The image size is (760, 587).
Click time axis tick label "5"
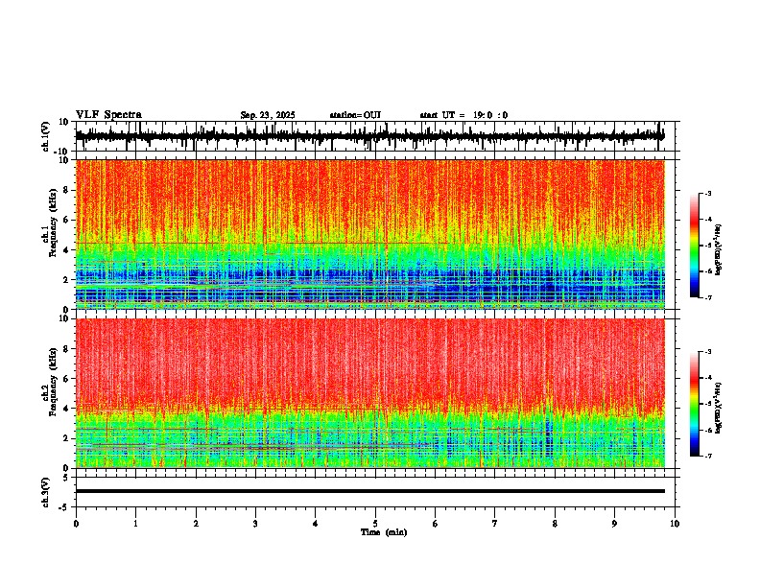pyautogui.click(x=375, y=524)
